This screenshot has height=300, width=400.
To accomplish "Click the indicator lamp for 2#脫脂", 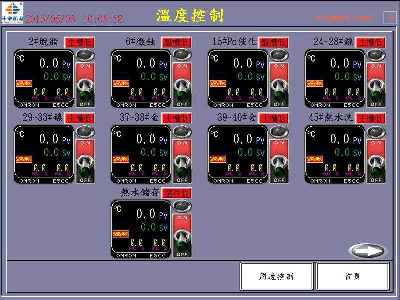I will tap(85, 55).
